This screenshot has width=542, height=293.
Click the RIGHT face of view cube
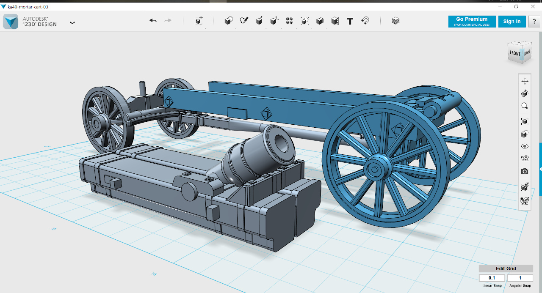527,53
